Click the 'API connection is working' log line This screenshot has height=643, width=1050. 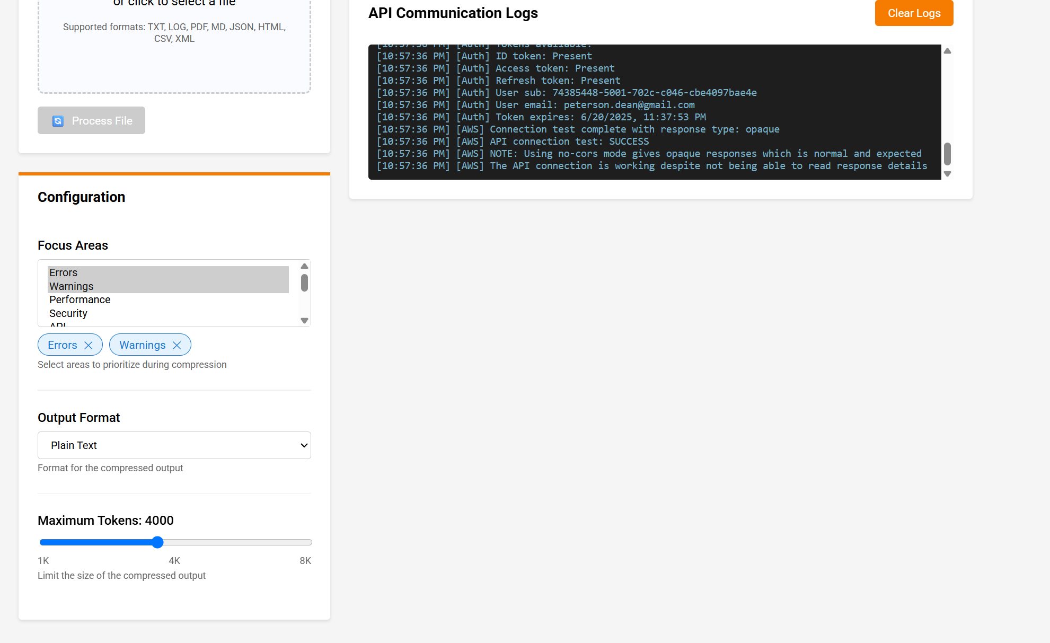pyautogui.click(x=652, y=166)
